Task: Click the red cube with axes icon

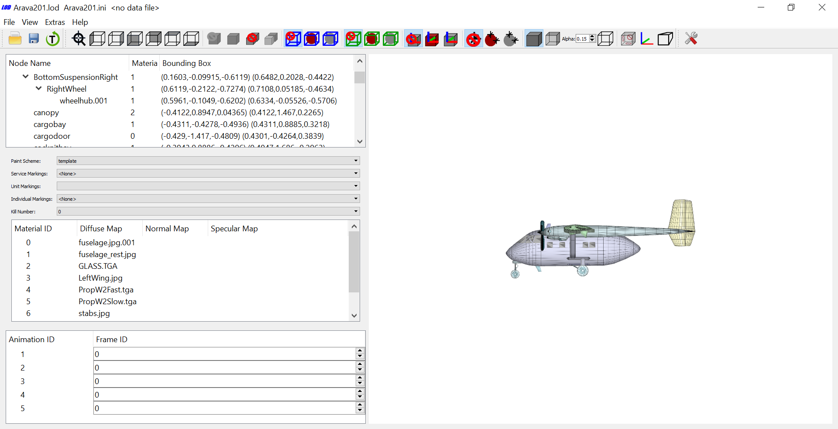Action: (432, 39)
